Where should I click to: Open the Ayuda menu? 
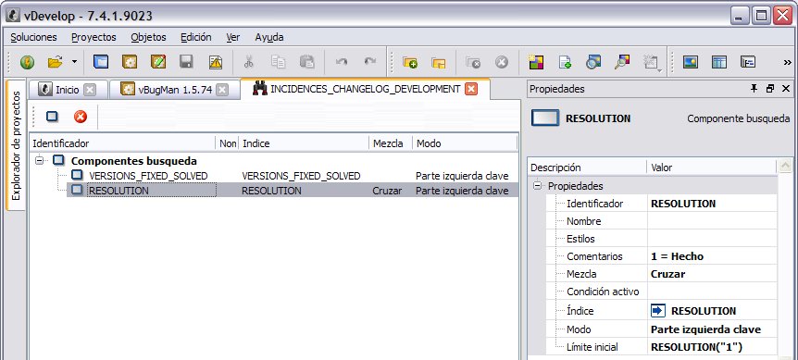pos(269,37)
